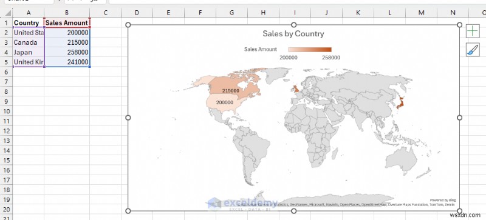
Task: Select cell A3 containing Canada
Action: pos(28,42)
